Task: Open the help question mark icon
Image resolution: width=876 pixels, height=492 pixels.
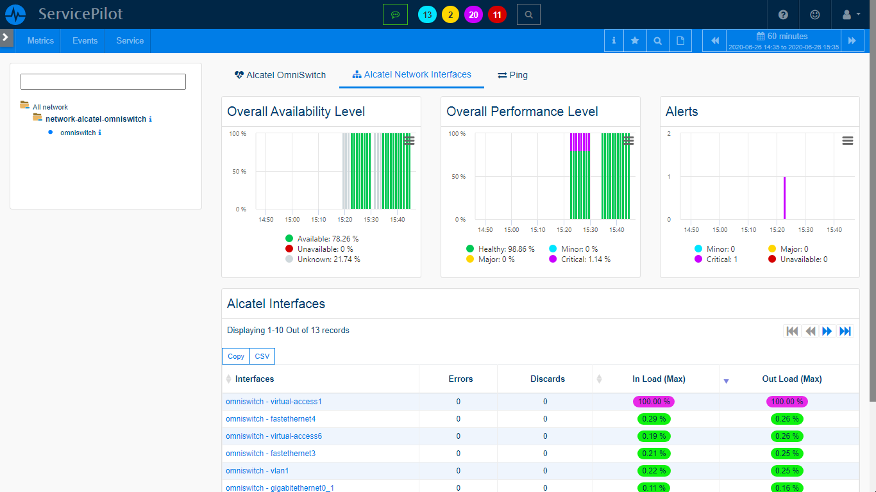Action: point(783,14)
